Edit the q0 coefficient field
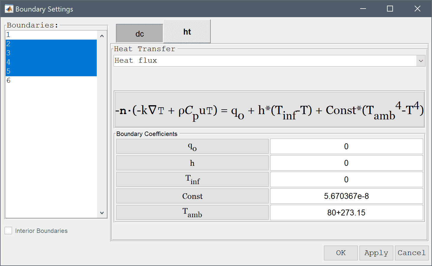 346,146
